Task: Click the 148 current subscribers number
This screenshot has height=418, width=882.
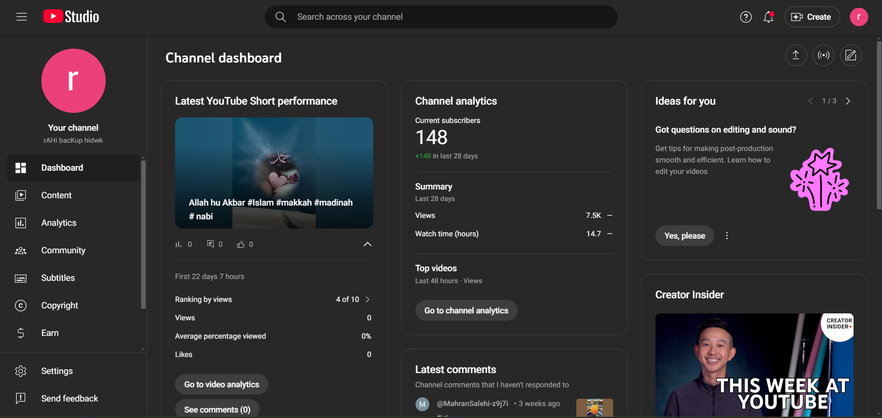Action: click(x=431, y=138)
